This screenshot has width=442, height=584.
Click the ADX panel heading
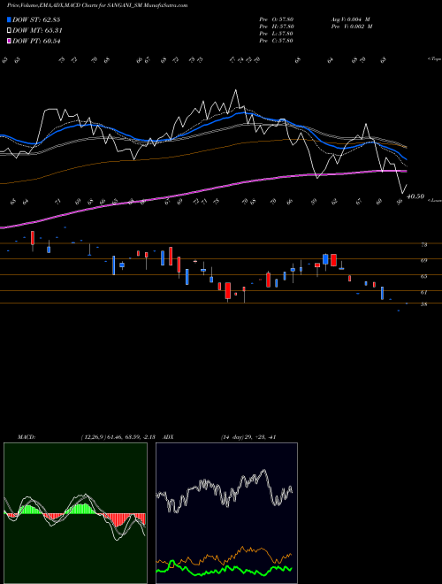[x=168, y=437]
